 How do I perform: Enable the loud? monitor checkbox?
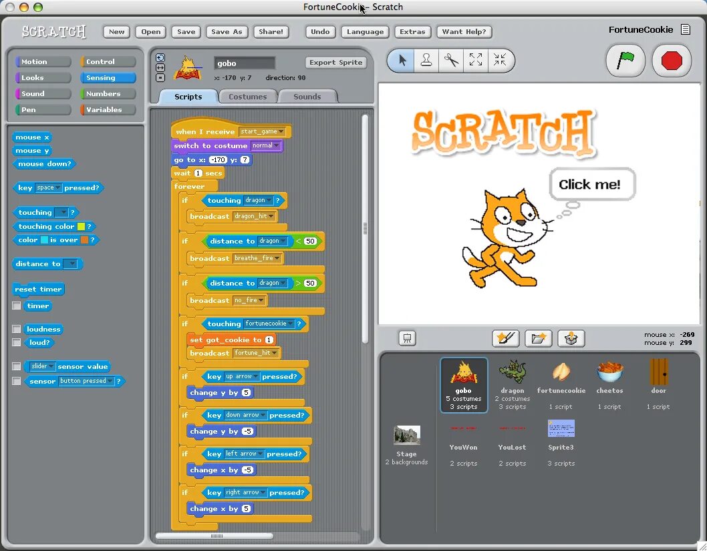pyautogui.click(x=17, y=343)
